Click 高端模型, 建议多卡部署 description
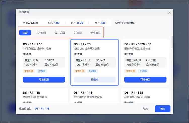This screenshot has height=123, width=189. pos(137,97)
